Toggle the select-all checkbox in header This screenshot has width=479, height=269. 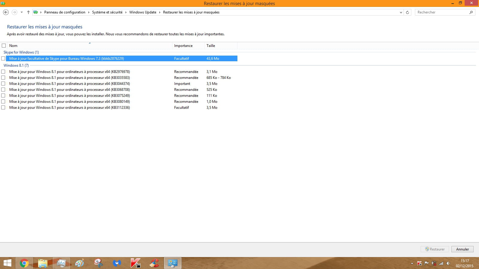pyautogui.click(x=4, y=46)
